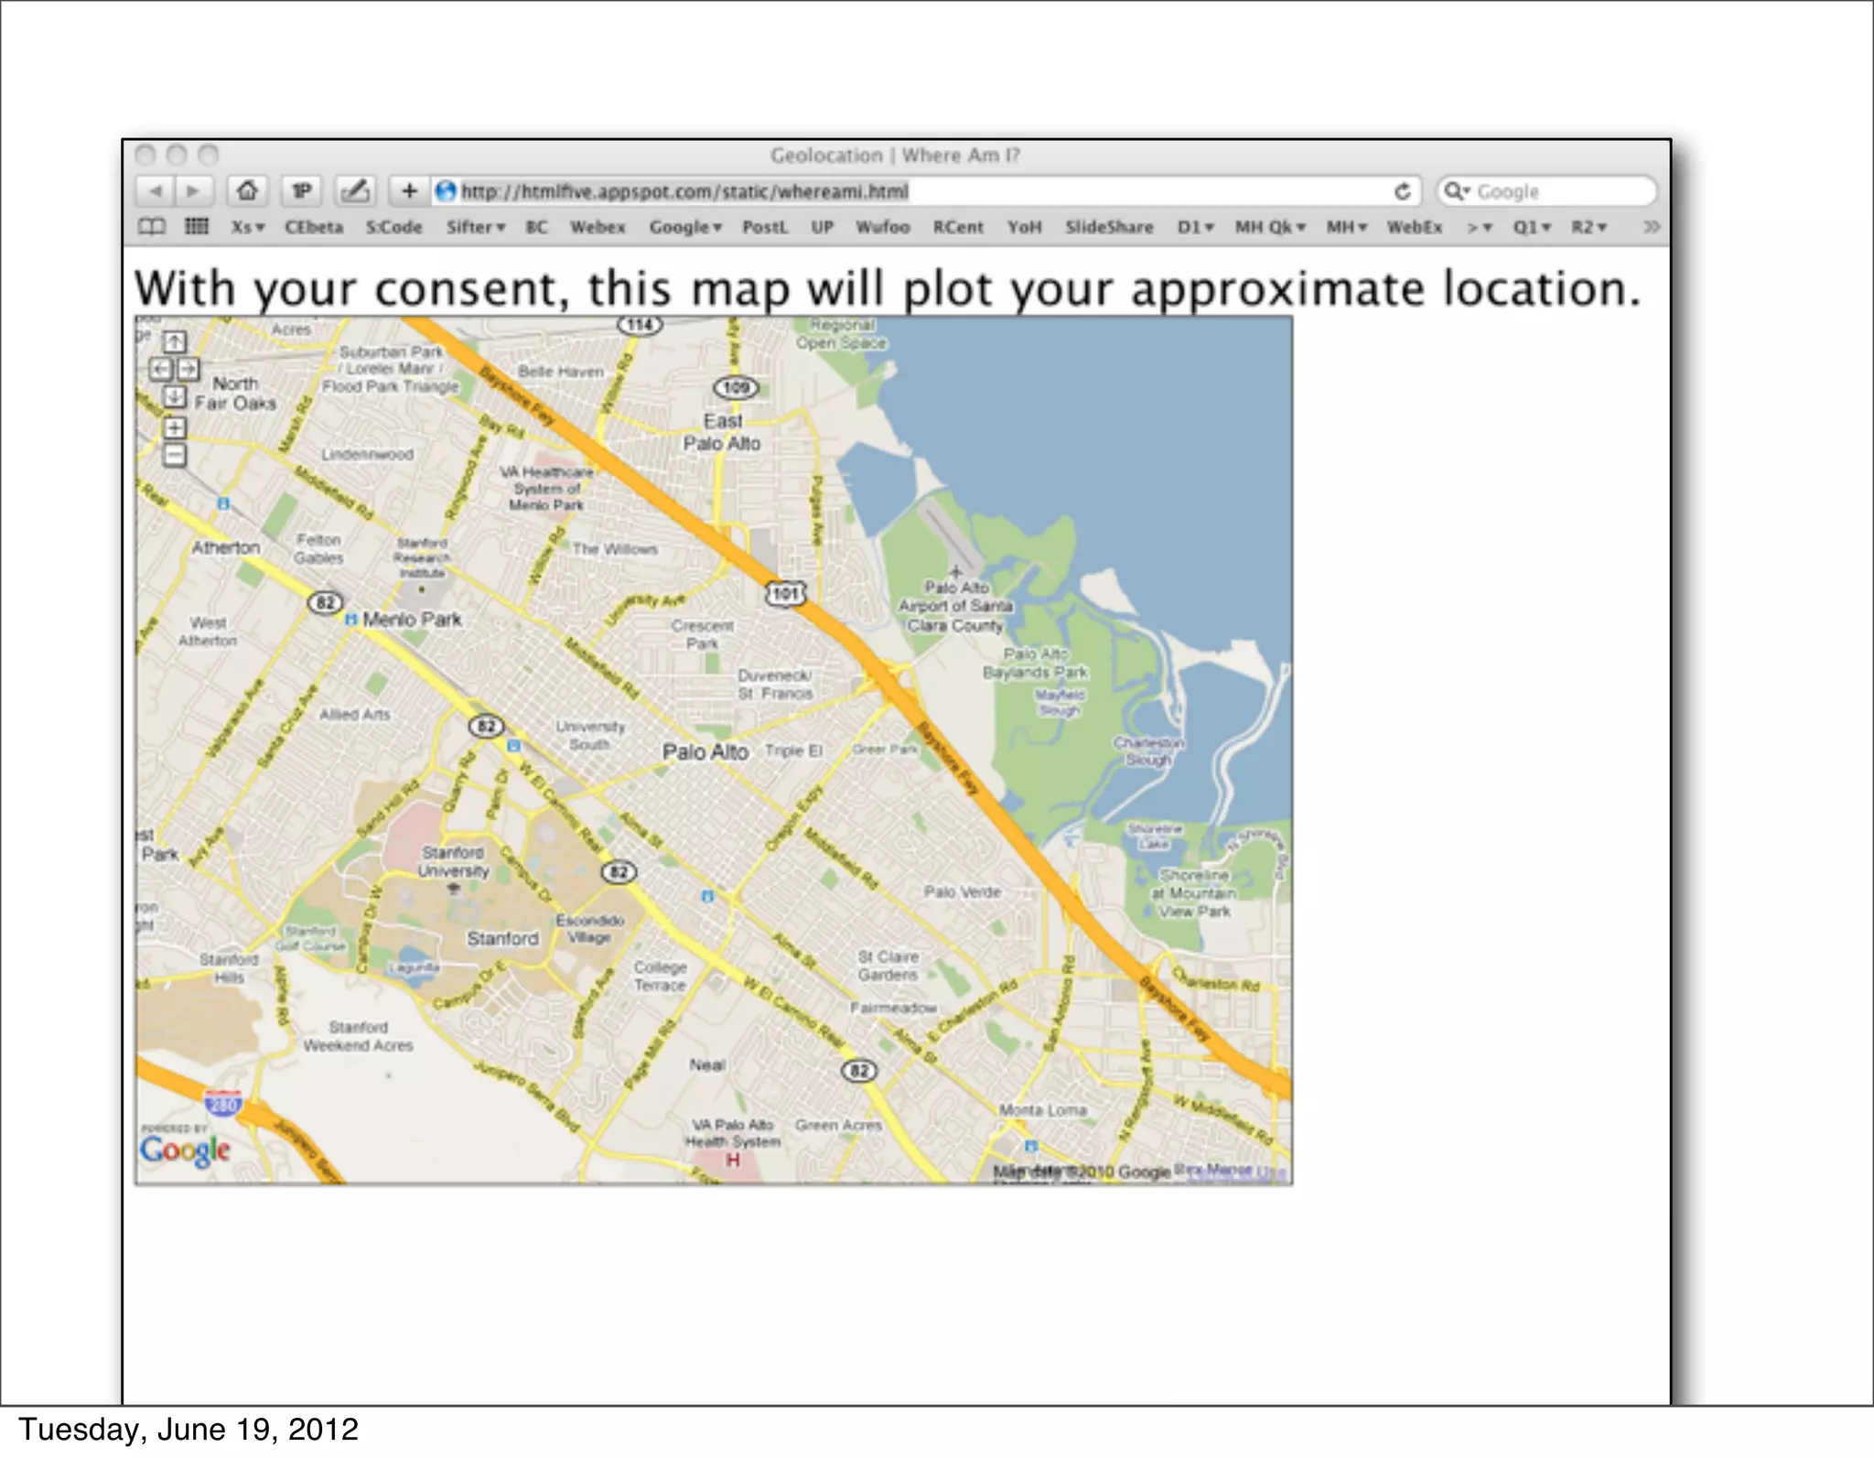Click the Home toolbar icon
Screen dimensions: 1874x1458
click(x=247, y=191)
